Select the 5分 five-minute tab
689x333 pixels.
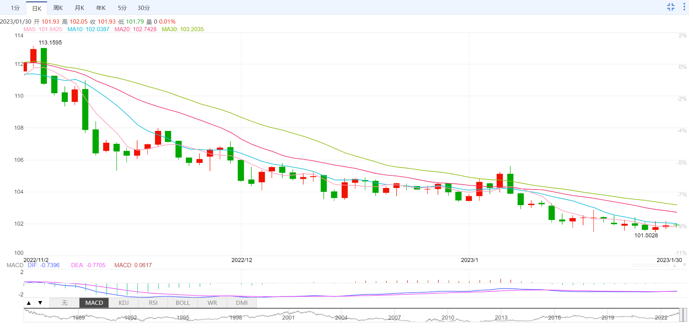click(x=122, y=8)
